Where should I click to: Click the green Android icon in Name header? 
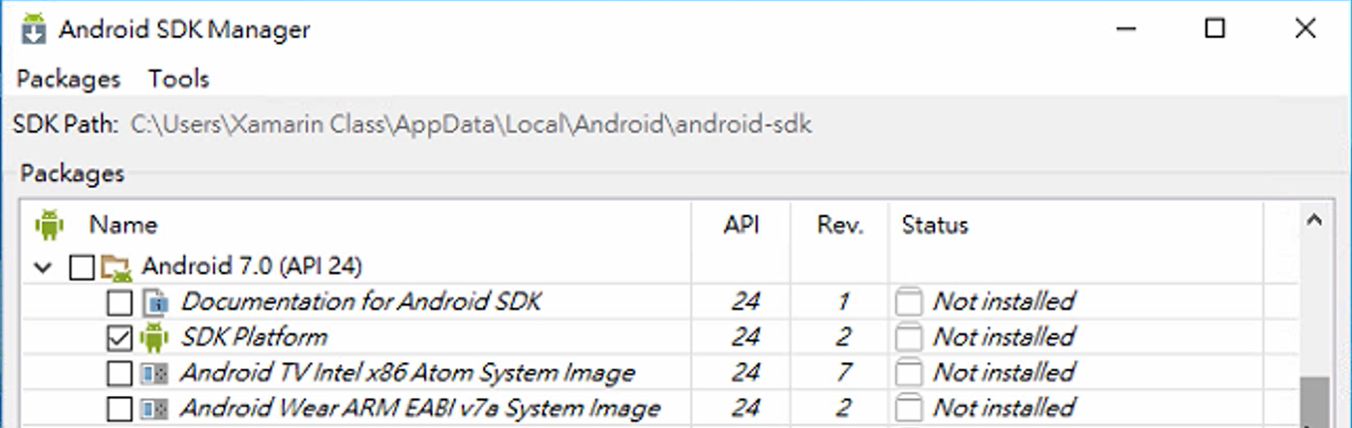tap(49, 224)
